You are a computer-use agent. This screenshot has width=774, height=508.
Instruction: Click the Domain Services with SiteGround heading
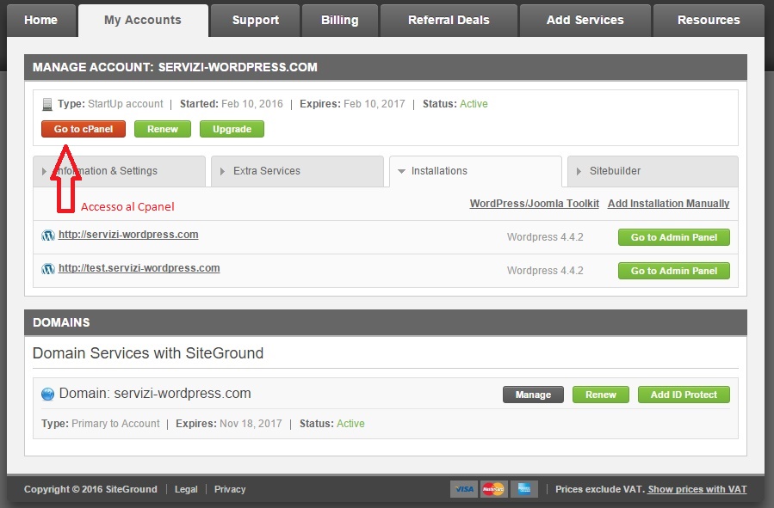point(148,353)
